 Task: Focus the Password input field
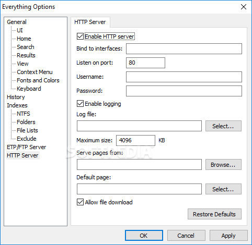(x=184, y=91)
